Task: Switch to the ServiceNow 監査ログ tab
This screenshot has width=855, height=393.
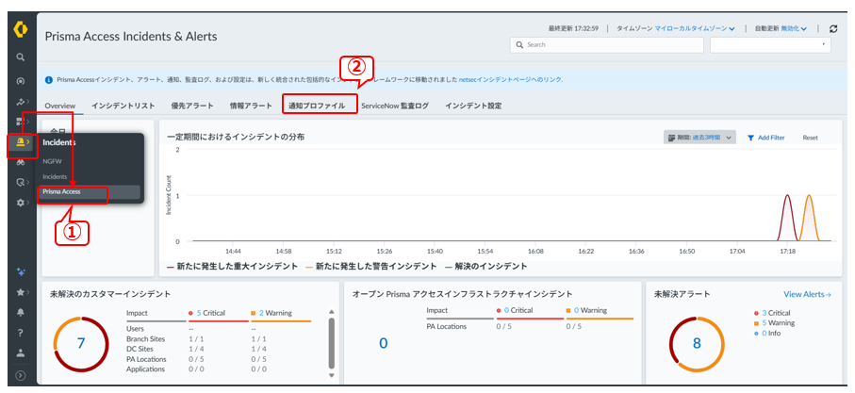Action: point(395,106)
